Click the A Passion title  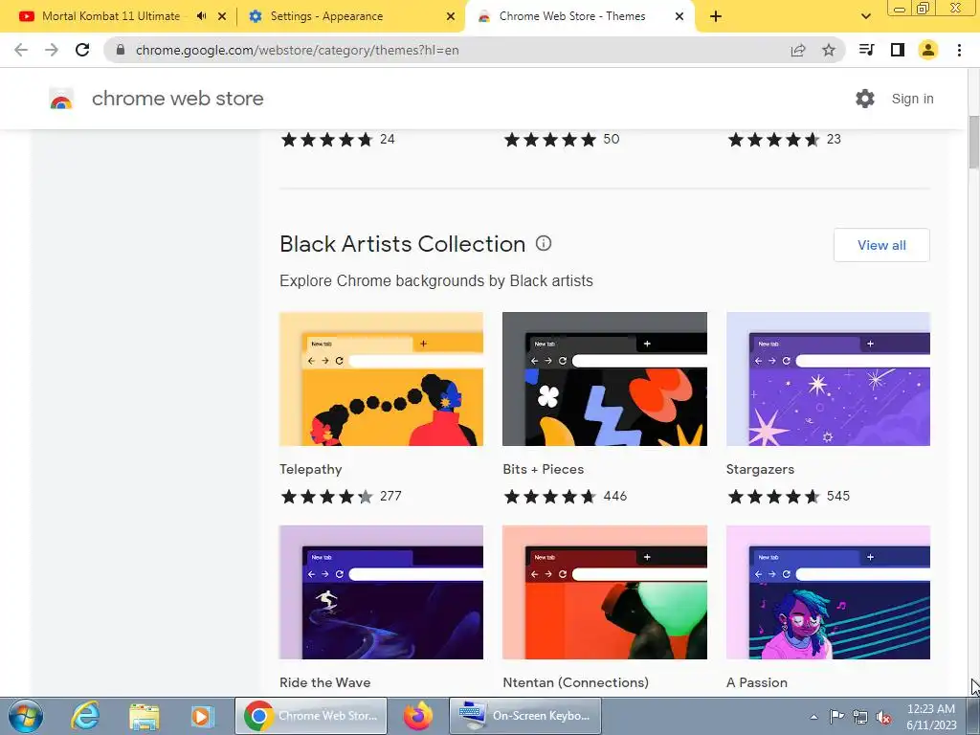(x=757, y=682)
